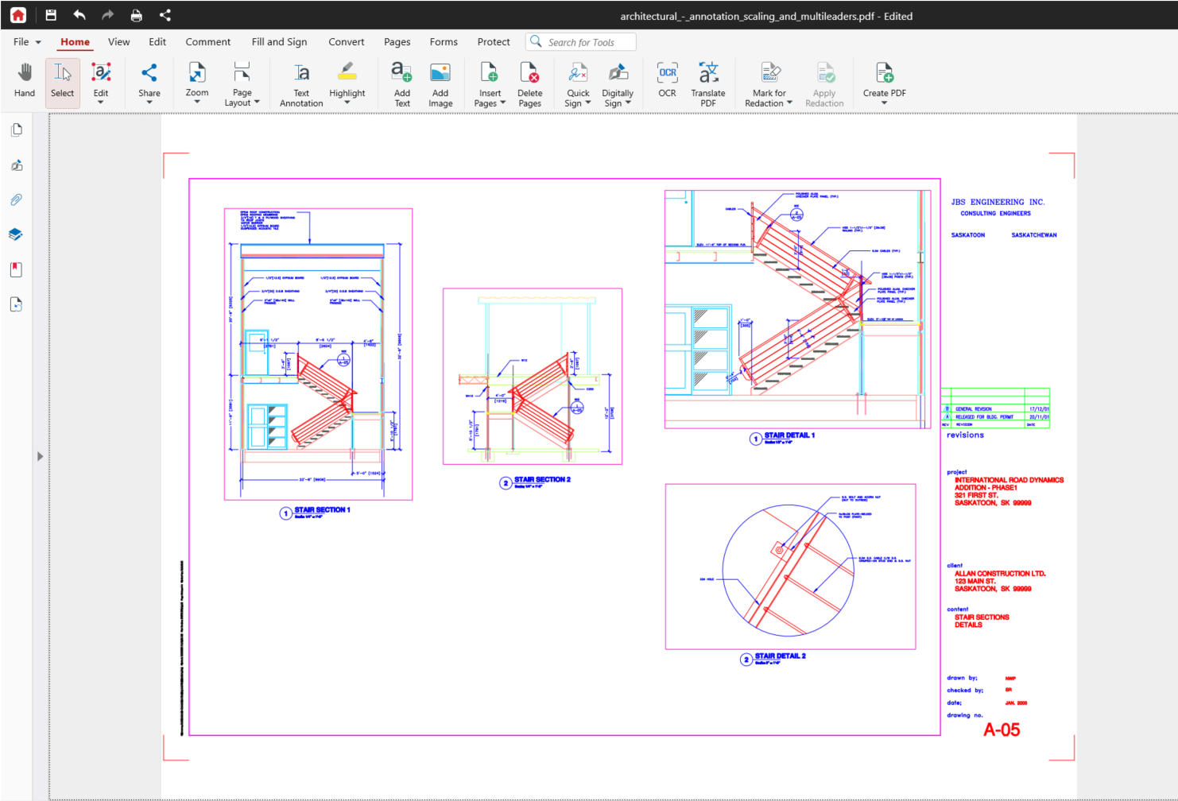The height and width of the screenshot is (801, 1178).
Task: Open the Edit tool in ribbon
Action: click(x=101, y=82)
